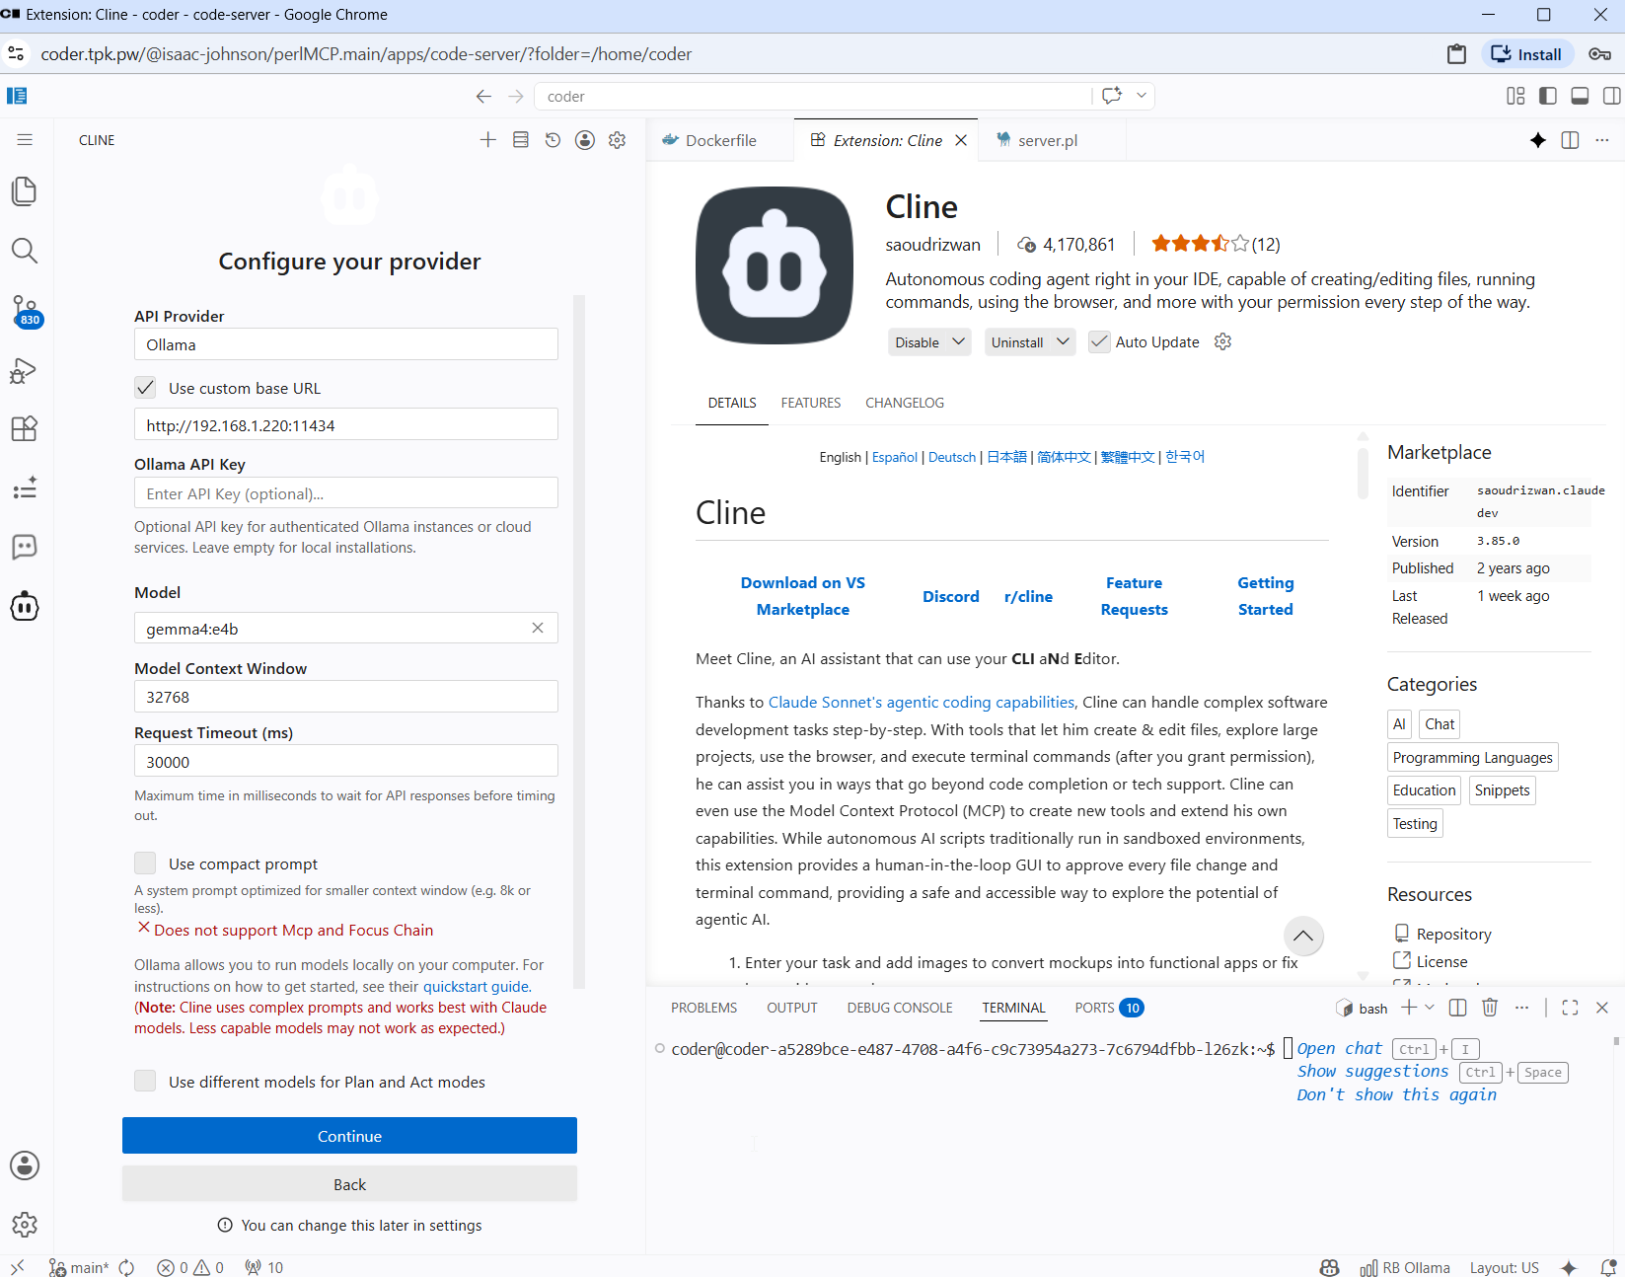Enable Use compact prompt checkbox
This screenshot has width=1625, height=1277.
(x=145, y=864)
